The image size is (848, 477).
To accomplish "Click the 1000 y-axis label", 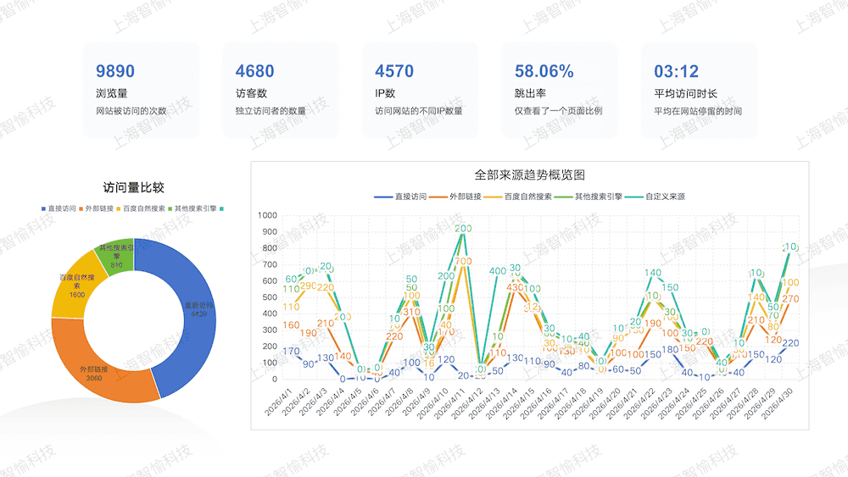I will coord(267,215).
